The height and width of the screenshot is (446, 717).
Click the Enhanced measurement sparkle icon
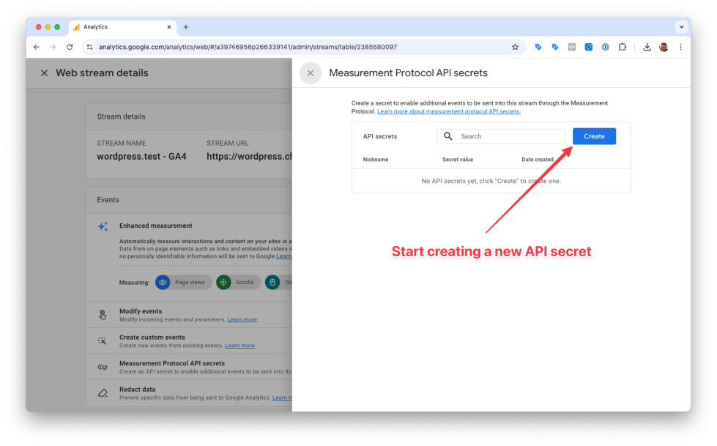103,226
